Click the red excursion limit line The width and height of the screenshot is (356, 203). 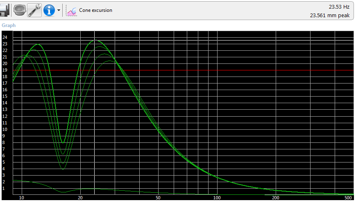point(183,70)
